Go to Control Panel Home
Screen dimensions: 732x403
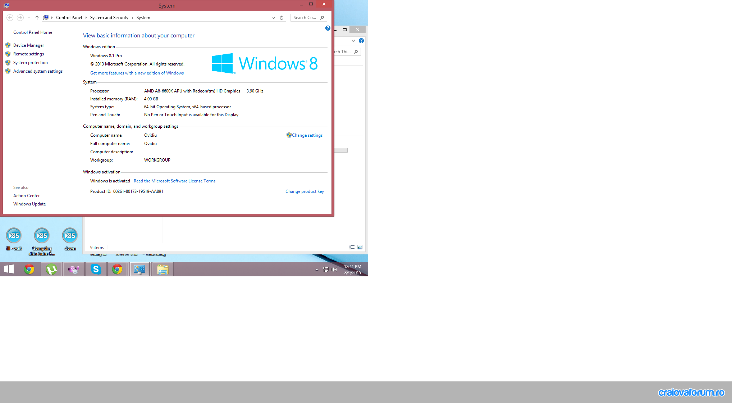[x=33, y=32]
